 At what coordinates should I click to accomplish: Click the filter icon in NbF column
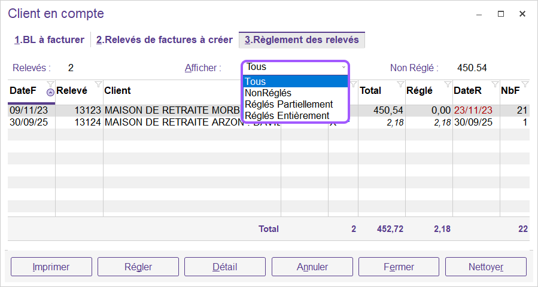coord(525,84)
